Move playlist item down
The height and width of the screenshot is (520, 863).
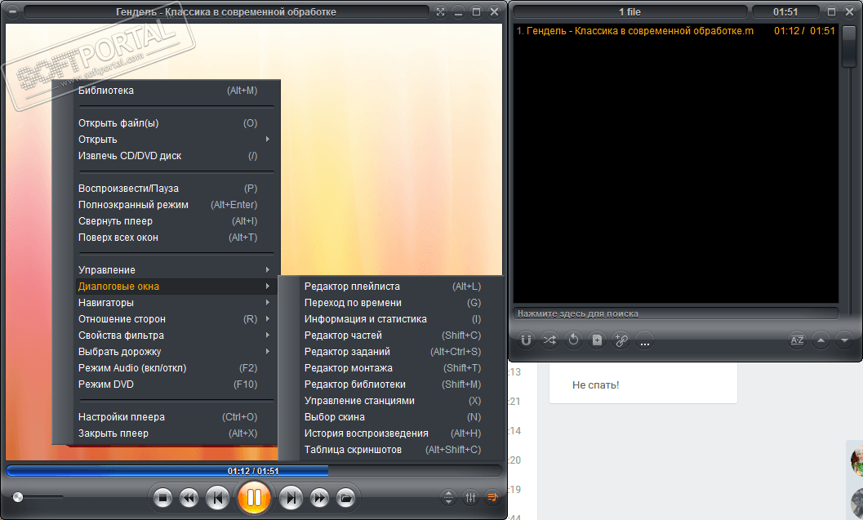pos(844,340)
